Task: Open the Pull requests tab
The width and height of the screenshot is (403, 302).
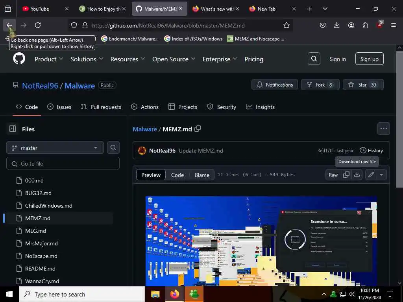Action: tap(101, 107)
